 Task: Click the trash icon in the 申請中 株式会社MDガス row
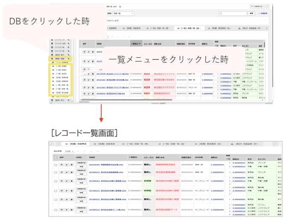coord(93,93)
